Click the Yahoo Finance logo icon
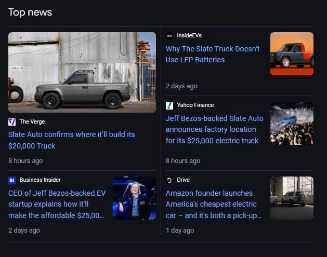Screen dimensions: 327x257 (x=169, y=105)
